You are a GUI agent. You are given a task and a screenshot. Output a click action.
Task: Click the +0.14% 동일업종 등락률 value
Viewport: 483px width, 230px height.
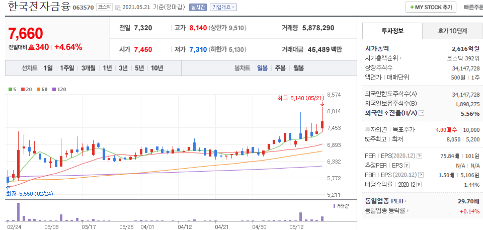pyautogui.click(x=469, y=211)
